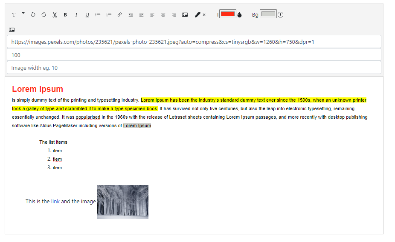The image size is (395, 242).
Task: Click the image icon below toolbar
Action: coord(12,30)
